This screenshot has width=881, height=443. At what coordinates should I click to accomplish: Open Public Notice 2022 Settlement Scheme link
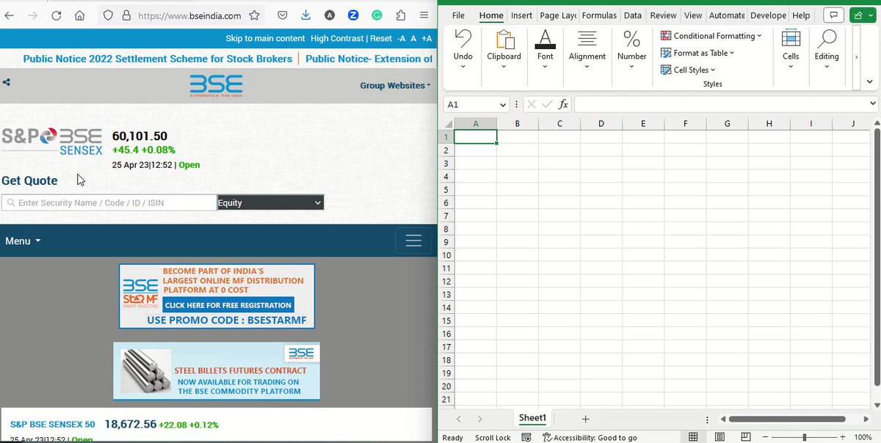[x=158, y=59]
